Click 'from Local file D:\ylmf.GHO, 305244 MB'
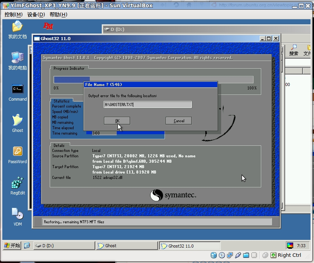This screenshot has width=314, height=263. 132,161
